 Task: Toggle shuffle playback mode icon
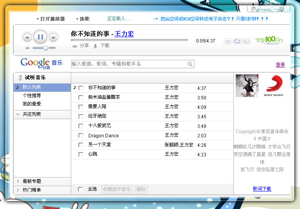coord(228,41)
